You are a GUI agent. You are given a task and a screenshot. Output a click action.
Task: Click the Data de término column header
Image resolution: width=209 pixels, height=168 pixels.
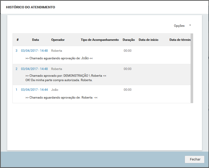pos(180,40)
